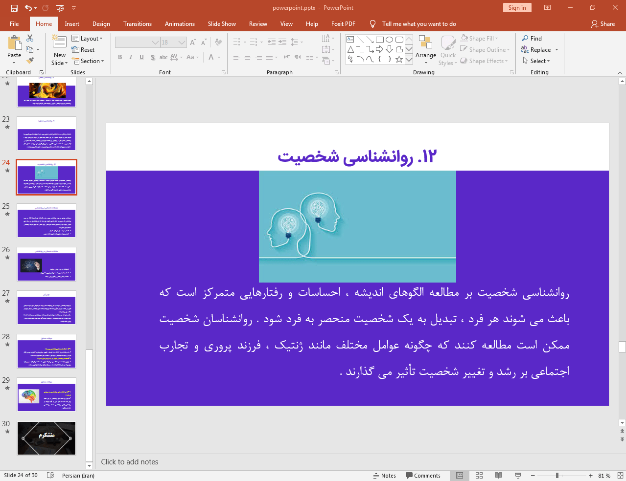Click the Paste clipboard icon
Viewport: 626px width, 481px height.
click(x=14, y=43)
